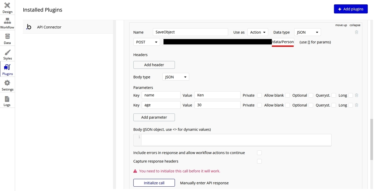Open the Logs document icon
The image size is (374, 191).
(7, 99)
